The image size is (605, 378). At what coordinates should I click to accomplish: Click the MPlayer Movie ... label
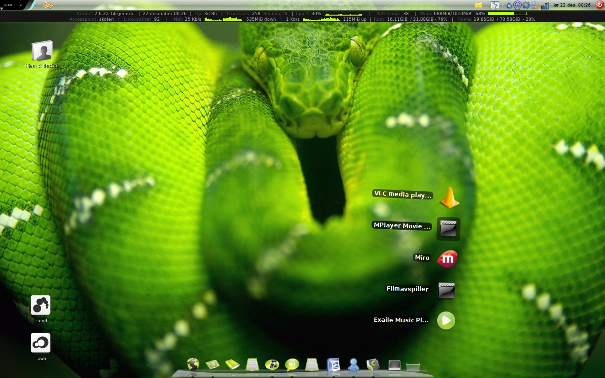tap(402, 226)
